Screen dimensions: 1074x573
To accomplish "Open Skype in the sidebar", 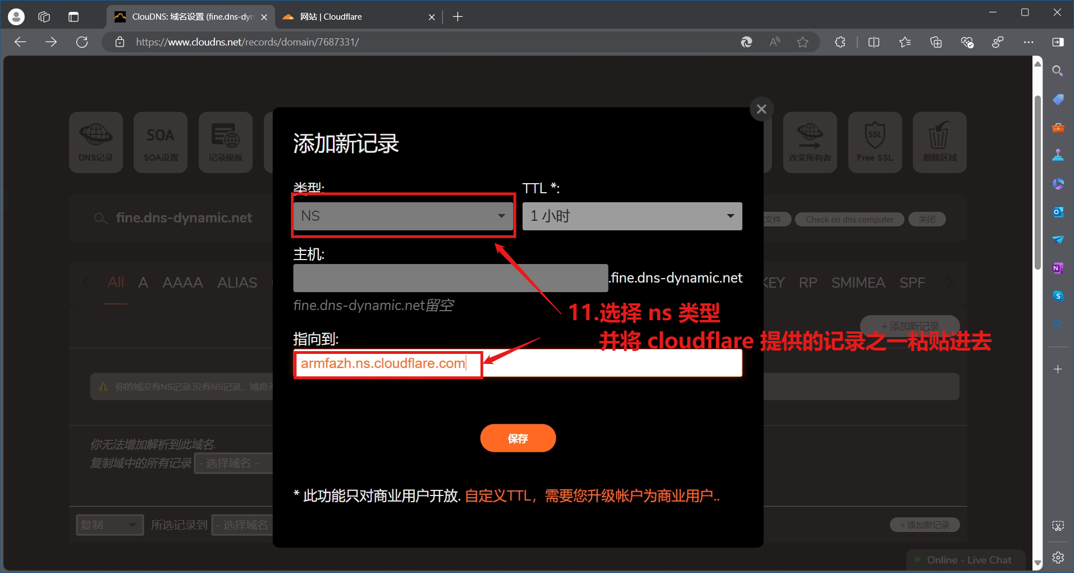I will [1058, 296].
